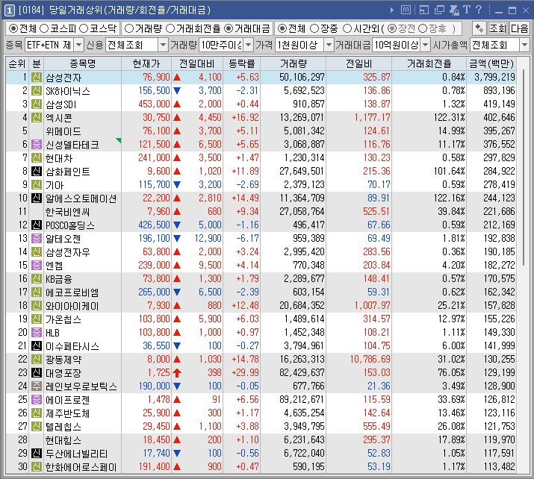The image size is (534, 479).
Task: Select the 시간외 radio button
Action: 347,28
